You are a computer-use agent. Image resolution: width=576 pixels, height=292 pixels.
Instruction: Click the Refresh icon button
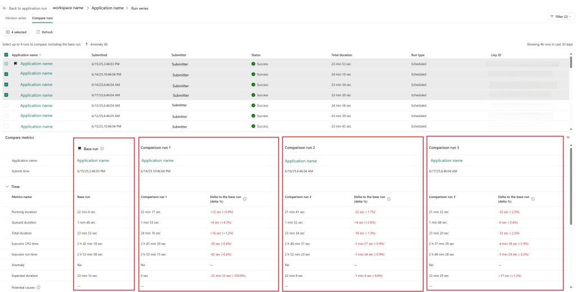pos(38,32)
